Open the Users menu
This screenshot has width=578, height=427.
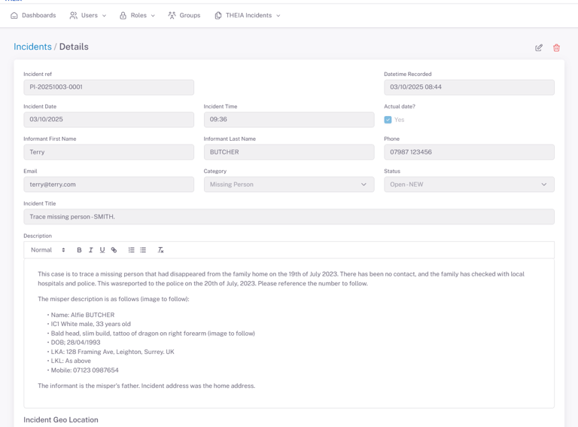click(x=88, y=15)
